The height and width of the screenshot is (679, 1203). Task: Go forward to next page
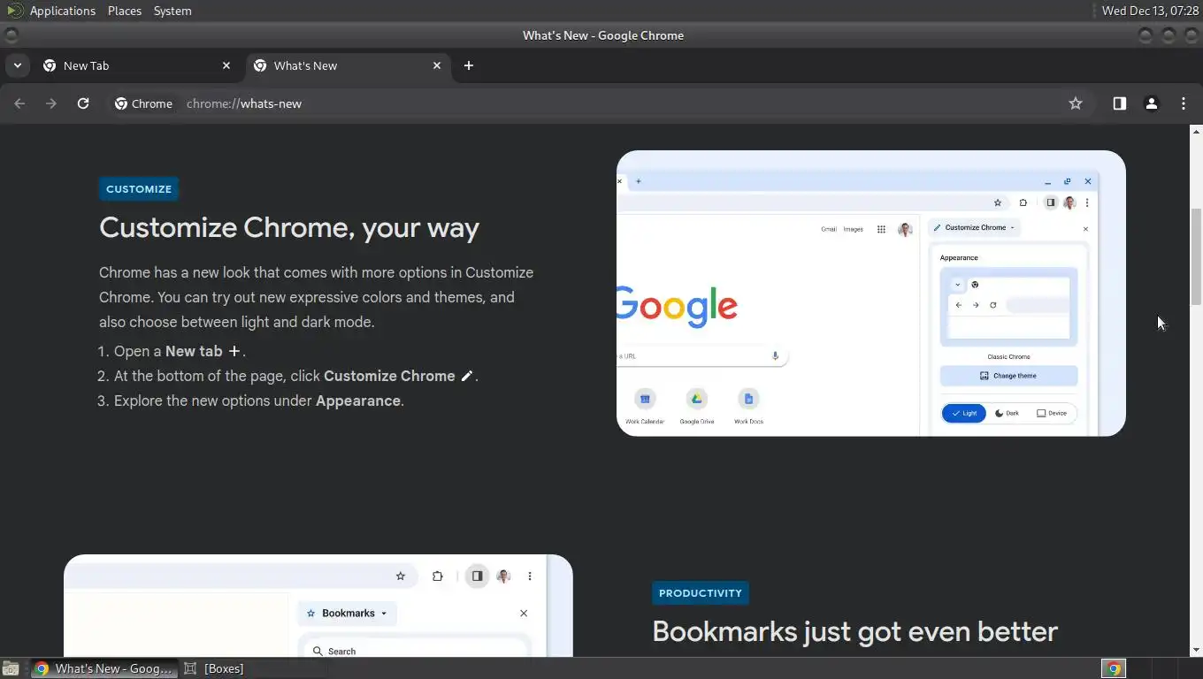click(x=51, y=103)
